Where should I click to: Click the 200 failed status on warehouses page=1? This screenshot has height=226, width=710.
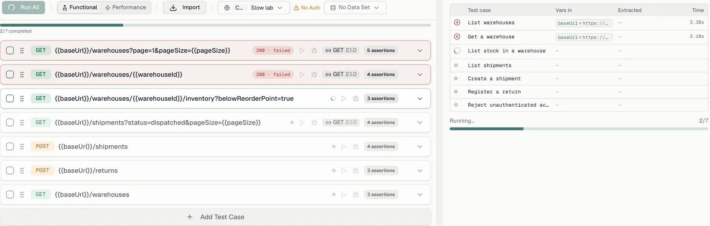[x=273, y=50]
